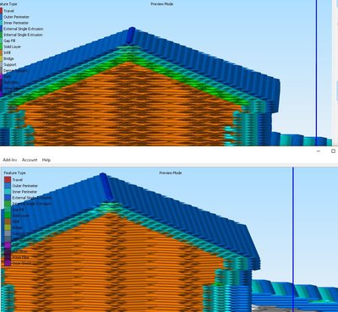Click the Preview Mode title in upper preview
338x312 pixels.
click(x=162, y=4)
